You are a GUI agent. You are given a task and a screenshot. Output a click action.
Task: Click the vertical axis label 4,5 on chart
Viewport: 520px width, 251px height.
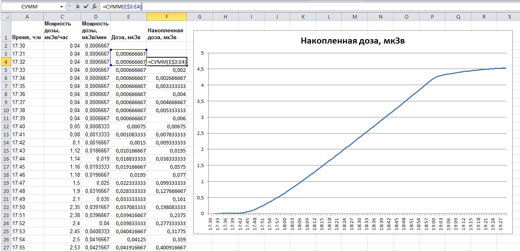200,69
